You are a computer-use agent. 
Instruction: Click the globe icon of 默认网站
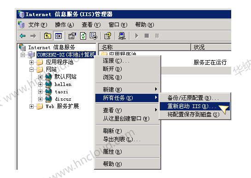tap(49, 77)
